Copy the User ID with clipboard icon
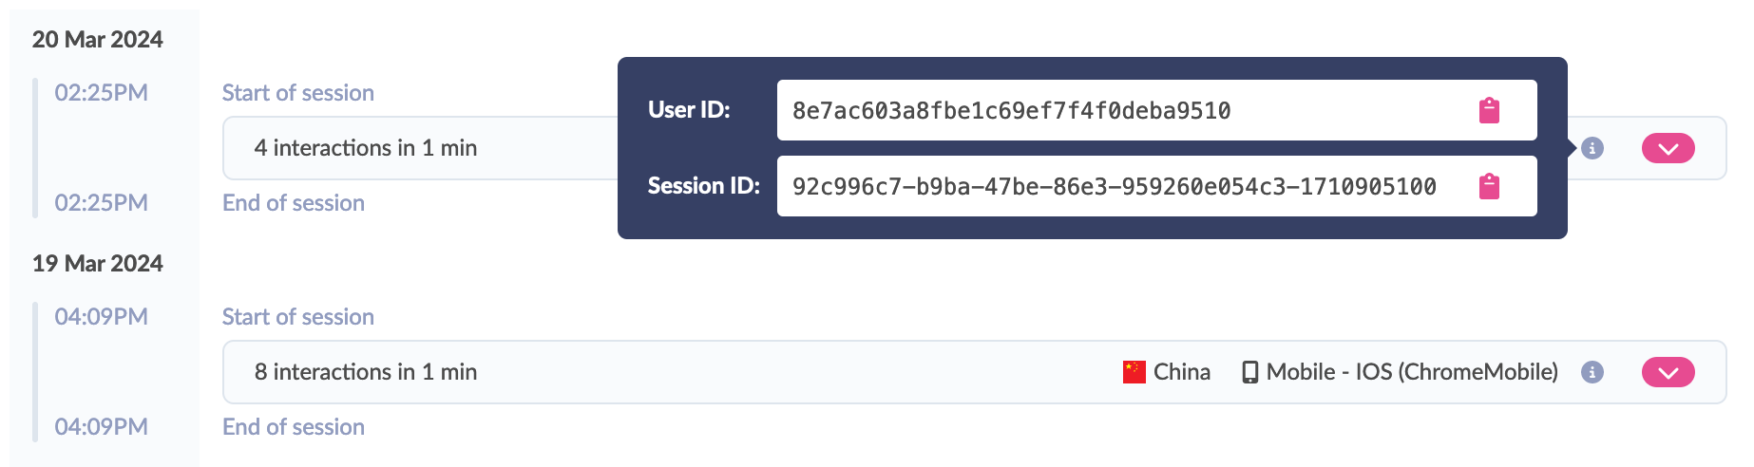The height and width of the screenshot is (467, 1754). (1489, 111)
